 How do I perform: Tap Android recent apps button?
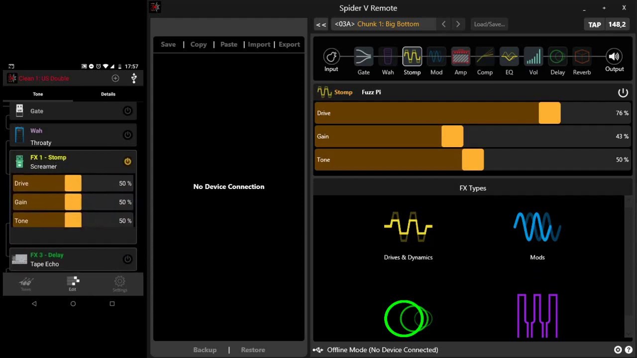click(x=112, y=303)
